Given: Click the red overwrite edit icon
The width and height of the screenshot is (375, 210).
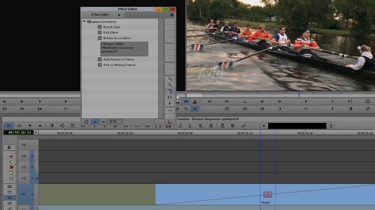Looking at the screenshot, I should click(x=195, y=101).
